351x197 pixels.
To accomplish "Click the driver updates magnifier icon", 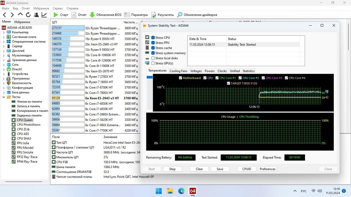I will [179, 15].
